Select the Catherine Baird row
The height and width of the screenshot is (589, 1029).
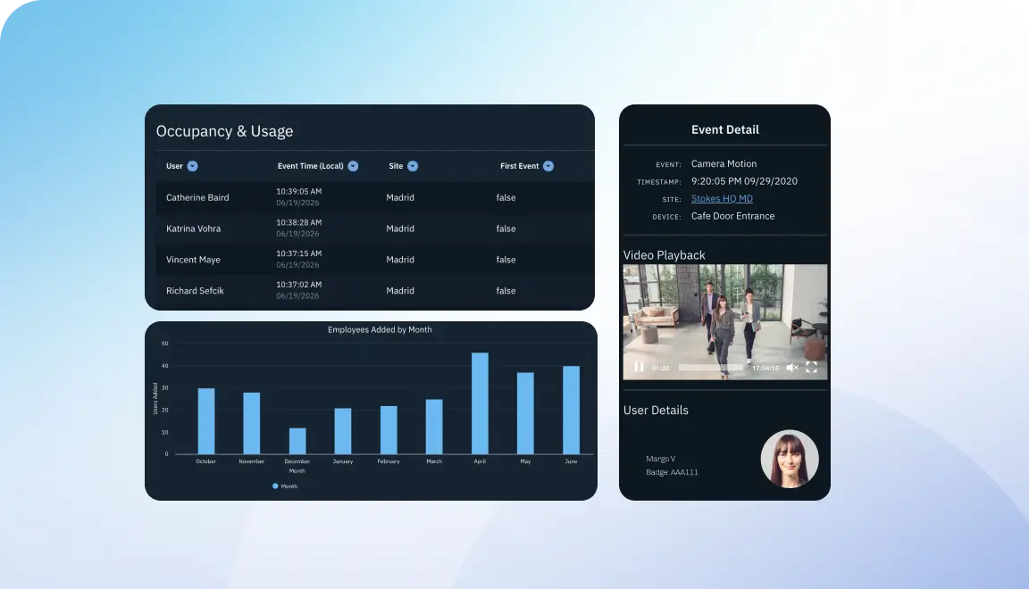(x=375, y=197)
